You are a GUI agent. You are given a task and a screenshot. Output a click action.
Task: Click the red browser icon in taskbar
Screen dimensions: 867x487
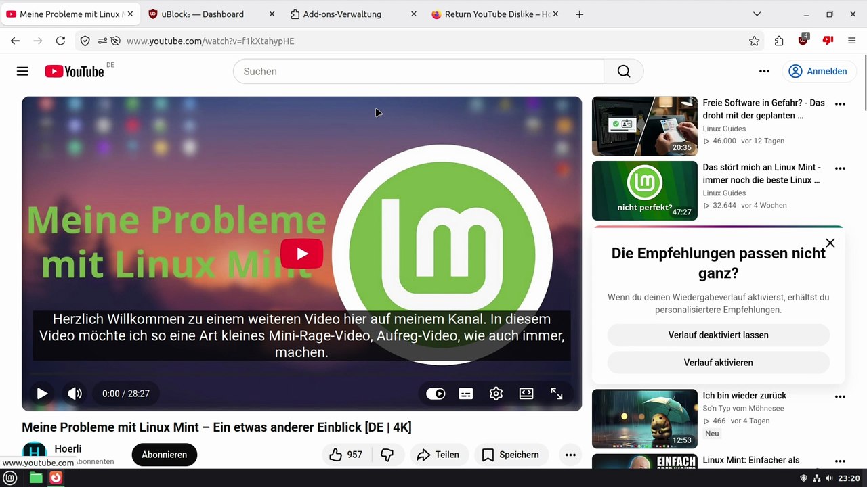tap(56, 478)
